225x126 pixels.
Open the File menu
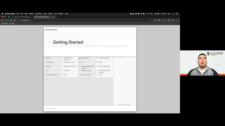[18, 14]
